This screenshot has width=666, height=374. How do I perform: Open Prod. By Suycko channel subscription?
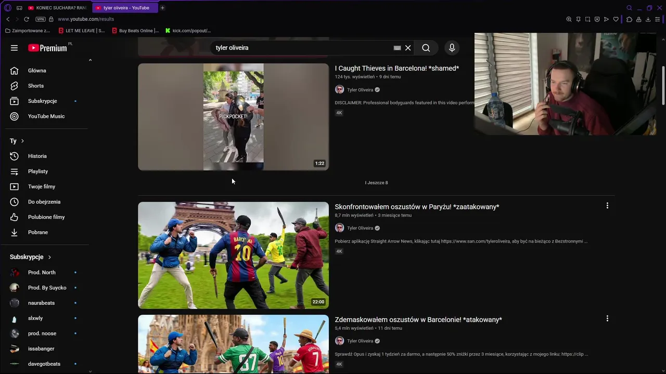[47, 288]
